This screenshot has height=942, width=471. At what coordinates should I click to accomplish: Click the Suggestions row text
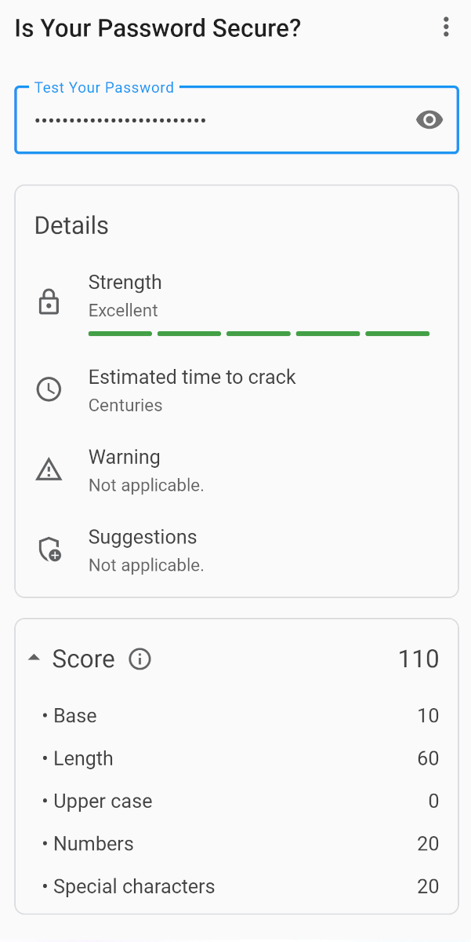pos(143,538)
